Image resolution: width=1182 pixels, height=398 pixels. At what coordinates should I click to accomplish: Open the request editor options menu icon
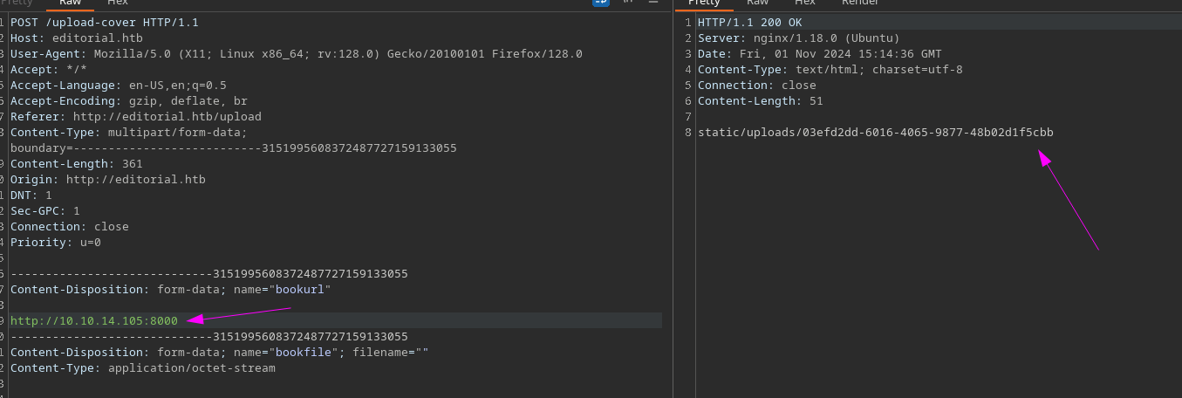(x=652, y=3)
